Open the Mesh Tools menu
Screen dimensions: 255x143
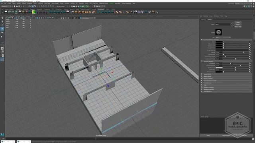(x=47, y=3)
